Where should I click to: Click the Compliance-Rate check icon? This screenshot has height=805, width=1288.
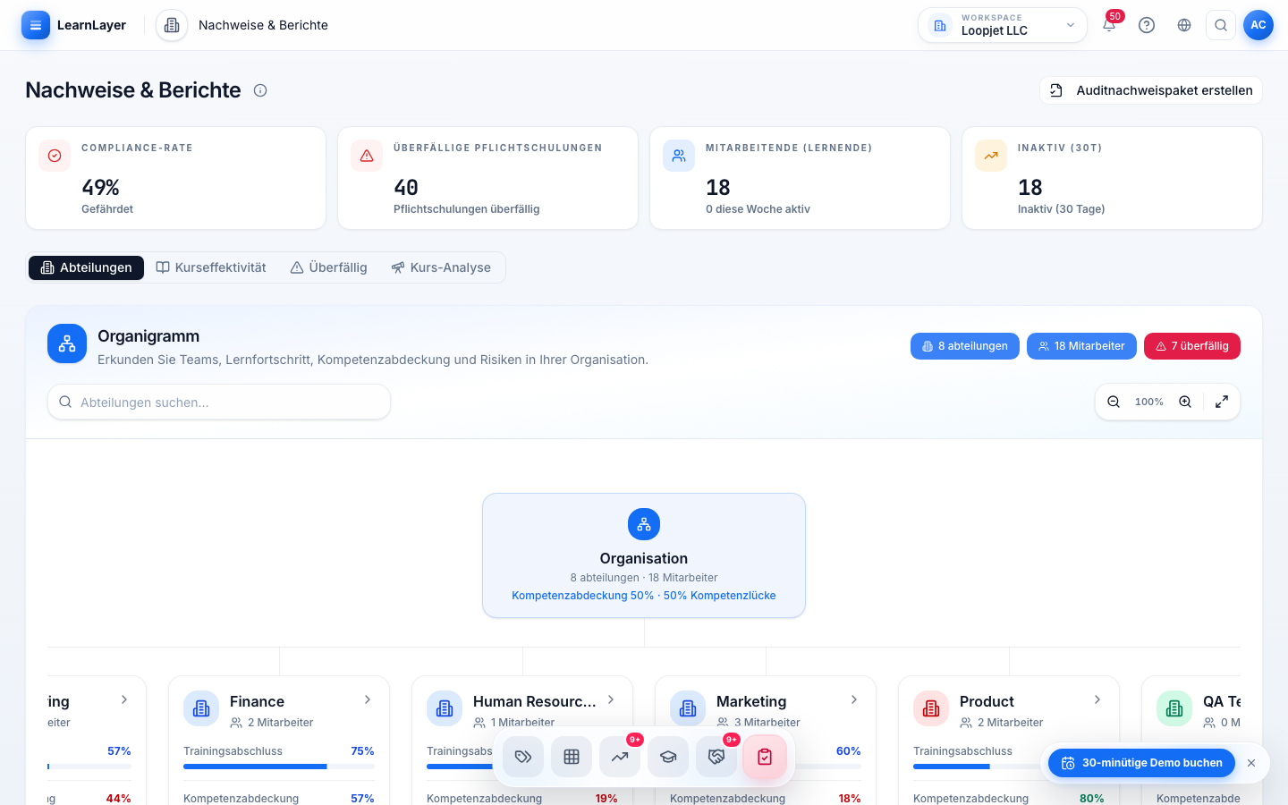[55, 156]
